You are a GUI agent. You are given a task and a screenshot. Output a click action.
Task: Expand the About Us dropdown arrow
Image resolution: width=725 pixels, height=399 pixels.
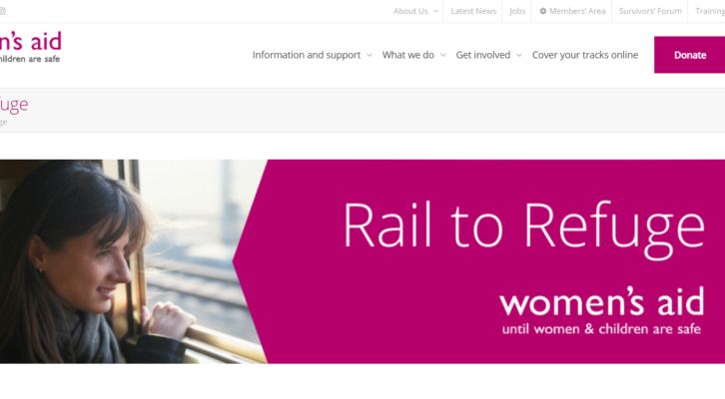435,11
